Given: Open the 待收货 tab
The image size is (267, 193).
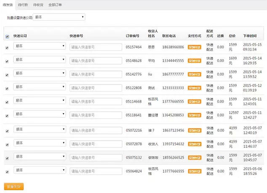Looking at the screenshot, I should click(39, 5).
